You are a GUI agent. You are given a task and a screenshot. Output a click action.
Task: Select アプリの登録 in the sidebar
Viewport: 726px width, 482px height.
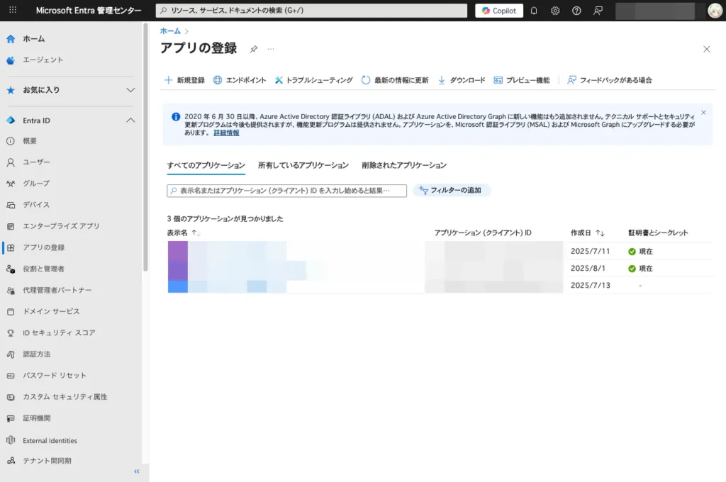pos(43,247)
